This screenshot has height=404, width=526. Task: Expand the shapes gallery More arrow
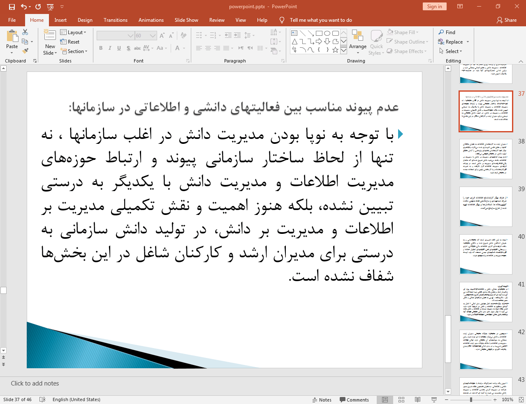(x=343, y=50)
